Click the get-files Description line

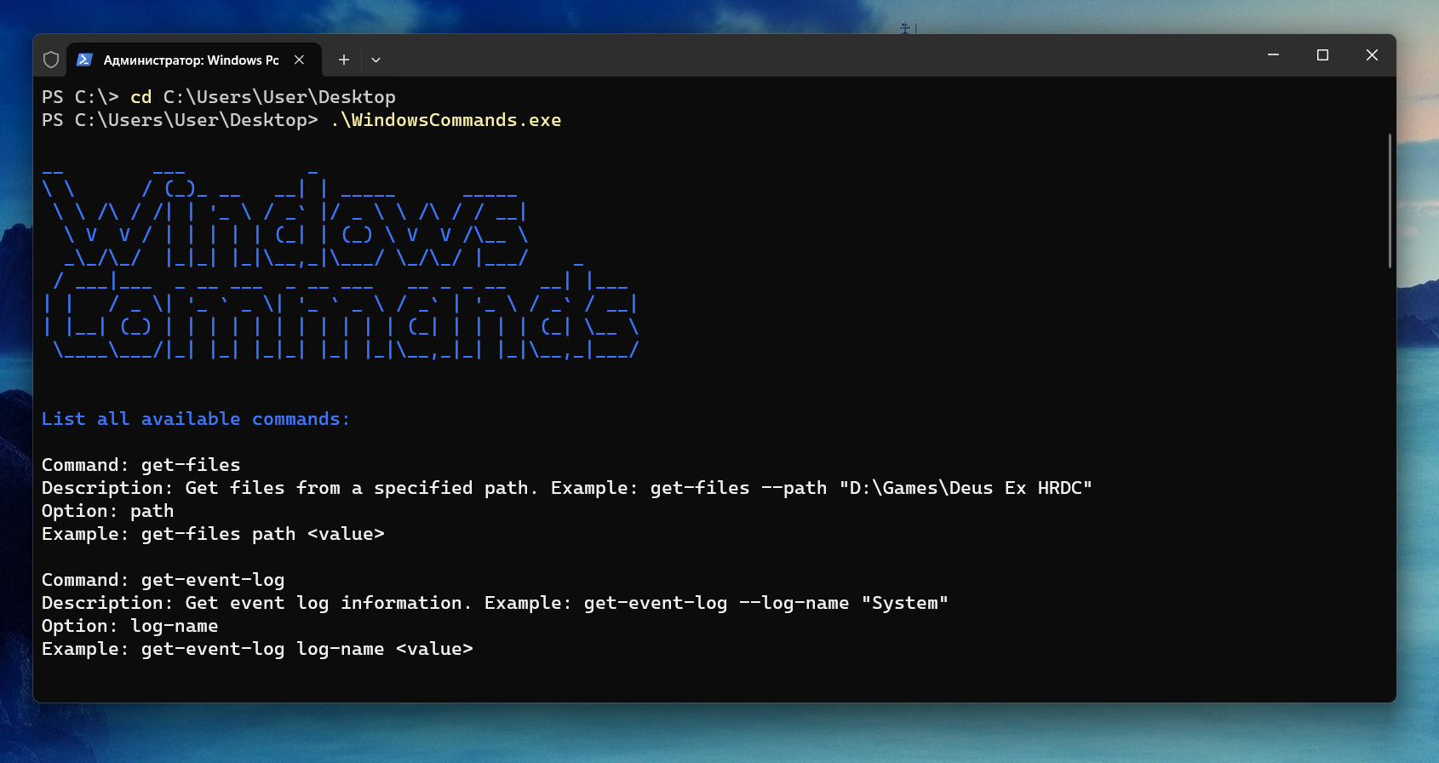point(567,488)
